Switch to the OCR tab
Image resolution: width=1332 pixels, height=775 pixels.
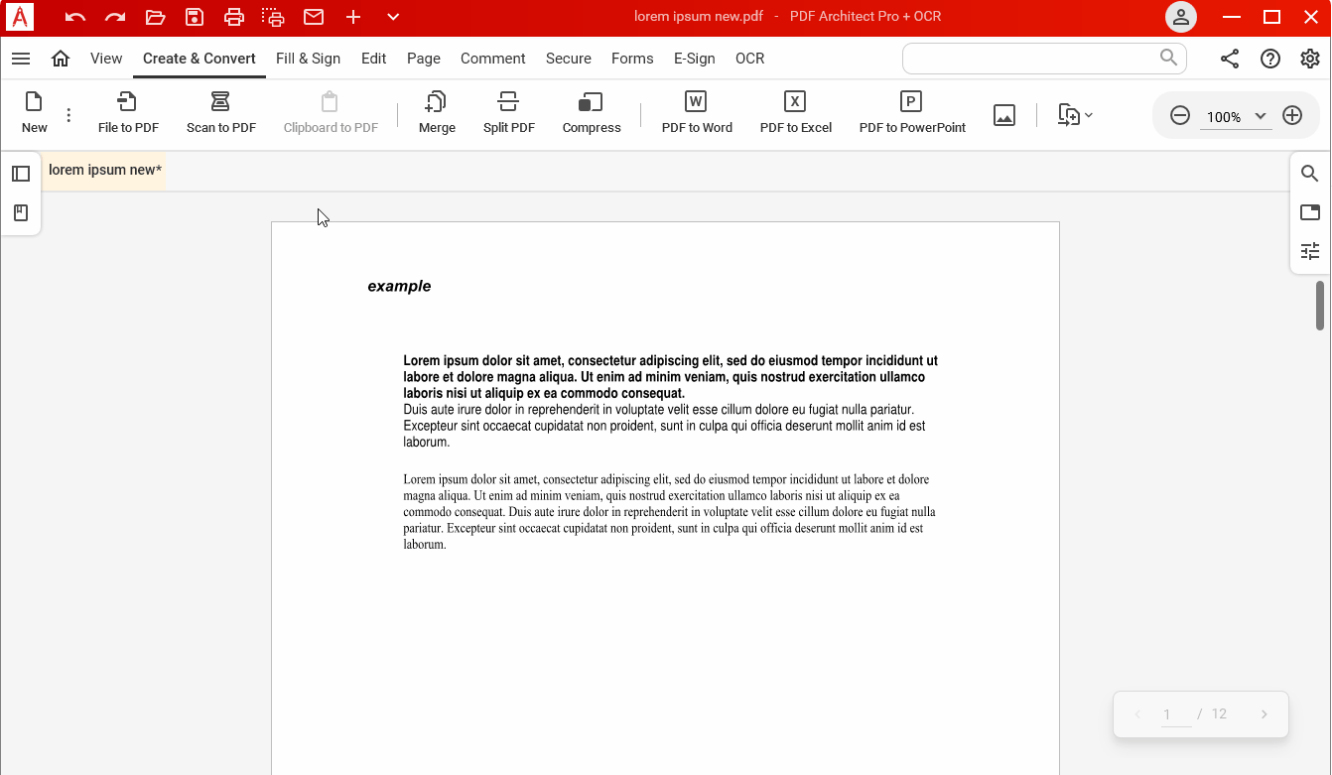750,59
